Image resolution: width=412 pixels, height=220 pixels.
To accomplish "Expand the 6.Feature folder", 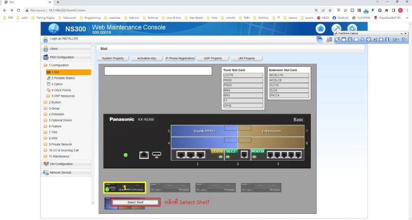I will (53, 126).
